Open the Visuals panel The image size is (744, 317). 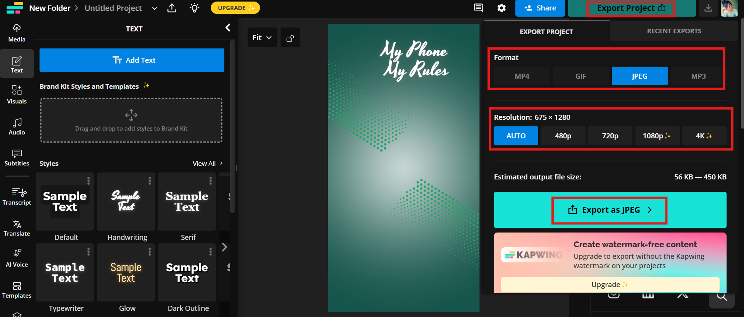(17, 95)
